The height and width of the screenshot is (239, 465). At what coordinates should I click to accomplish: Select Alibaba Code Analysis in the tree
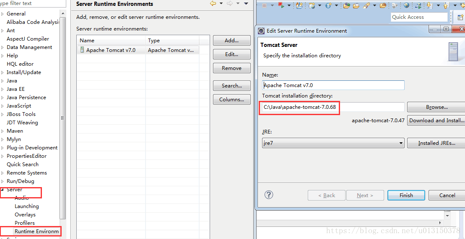[x=33, y=22]
